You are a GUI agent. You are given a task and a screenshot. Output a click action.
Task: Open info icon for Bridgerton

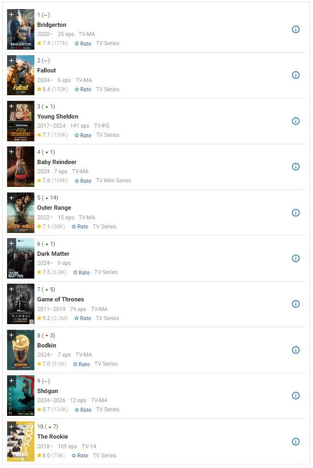[x=295, y=29]
